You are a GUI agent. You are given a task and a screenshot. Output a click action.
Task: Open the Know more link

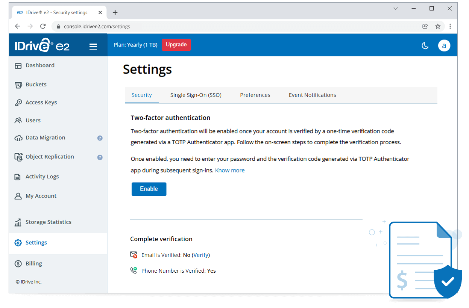click(x=230, y=171)
